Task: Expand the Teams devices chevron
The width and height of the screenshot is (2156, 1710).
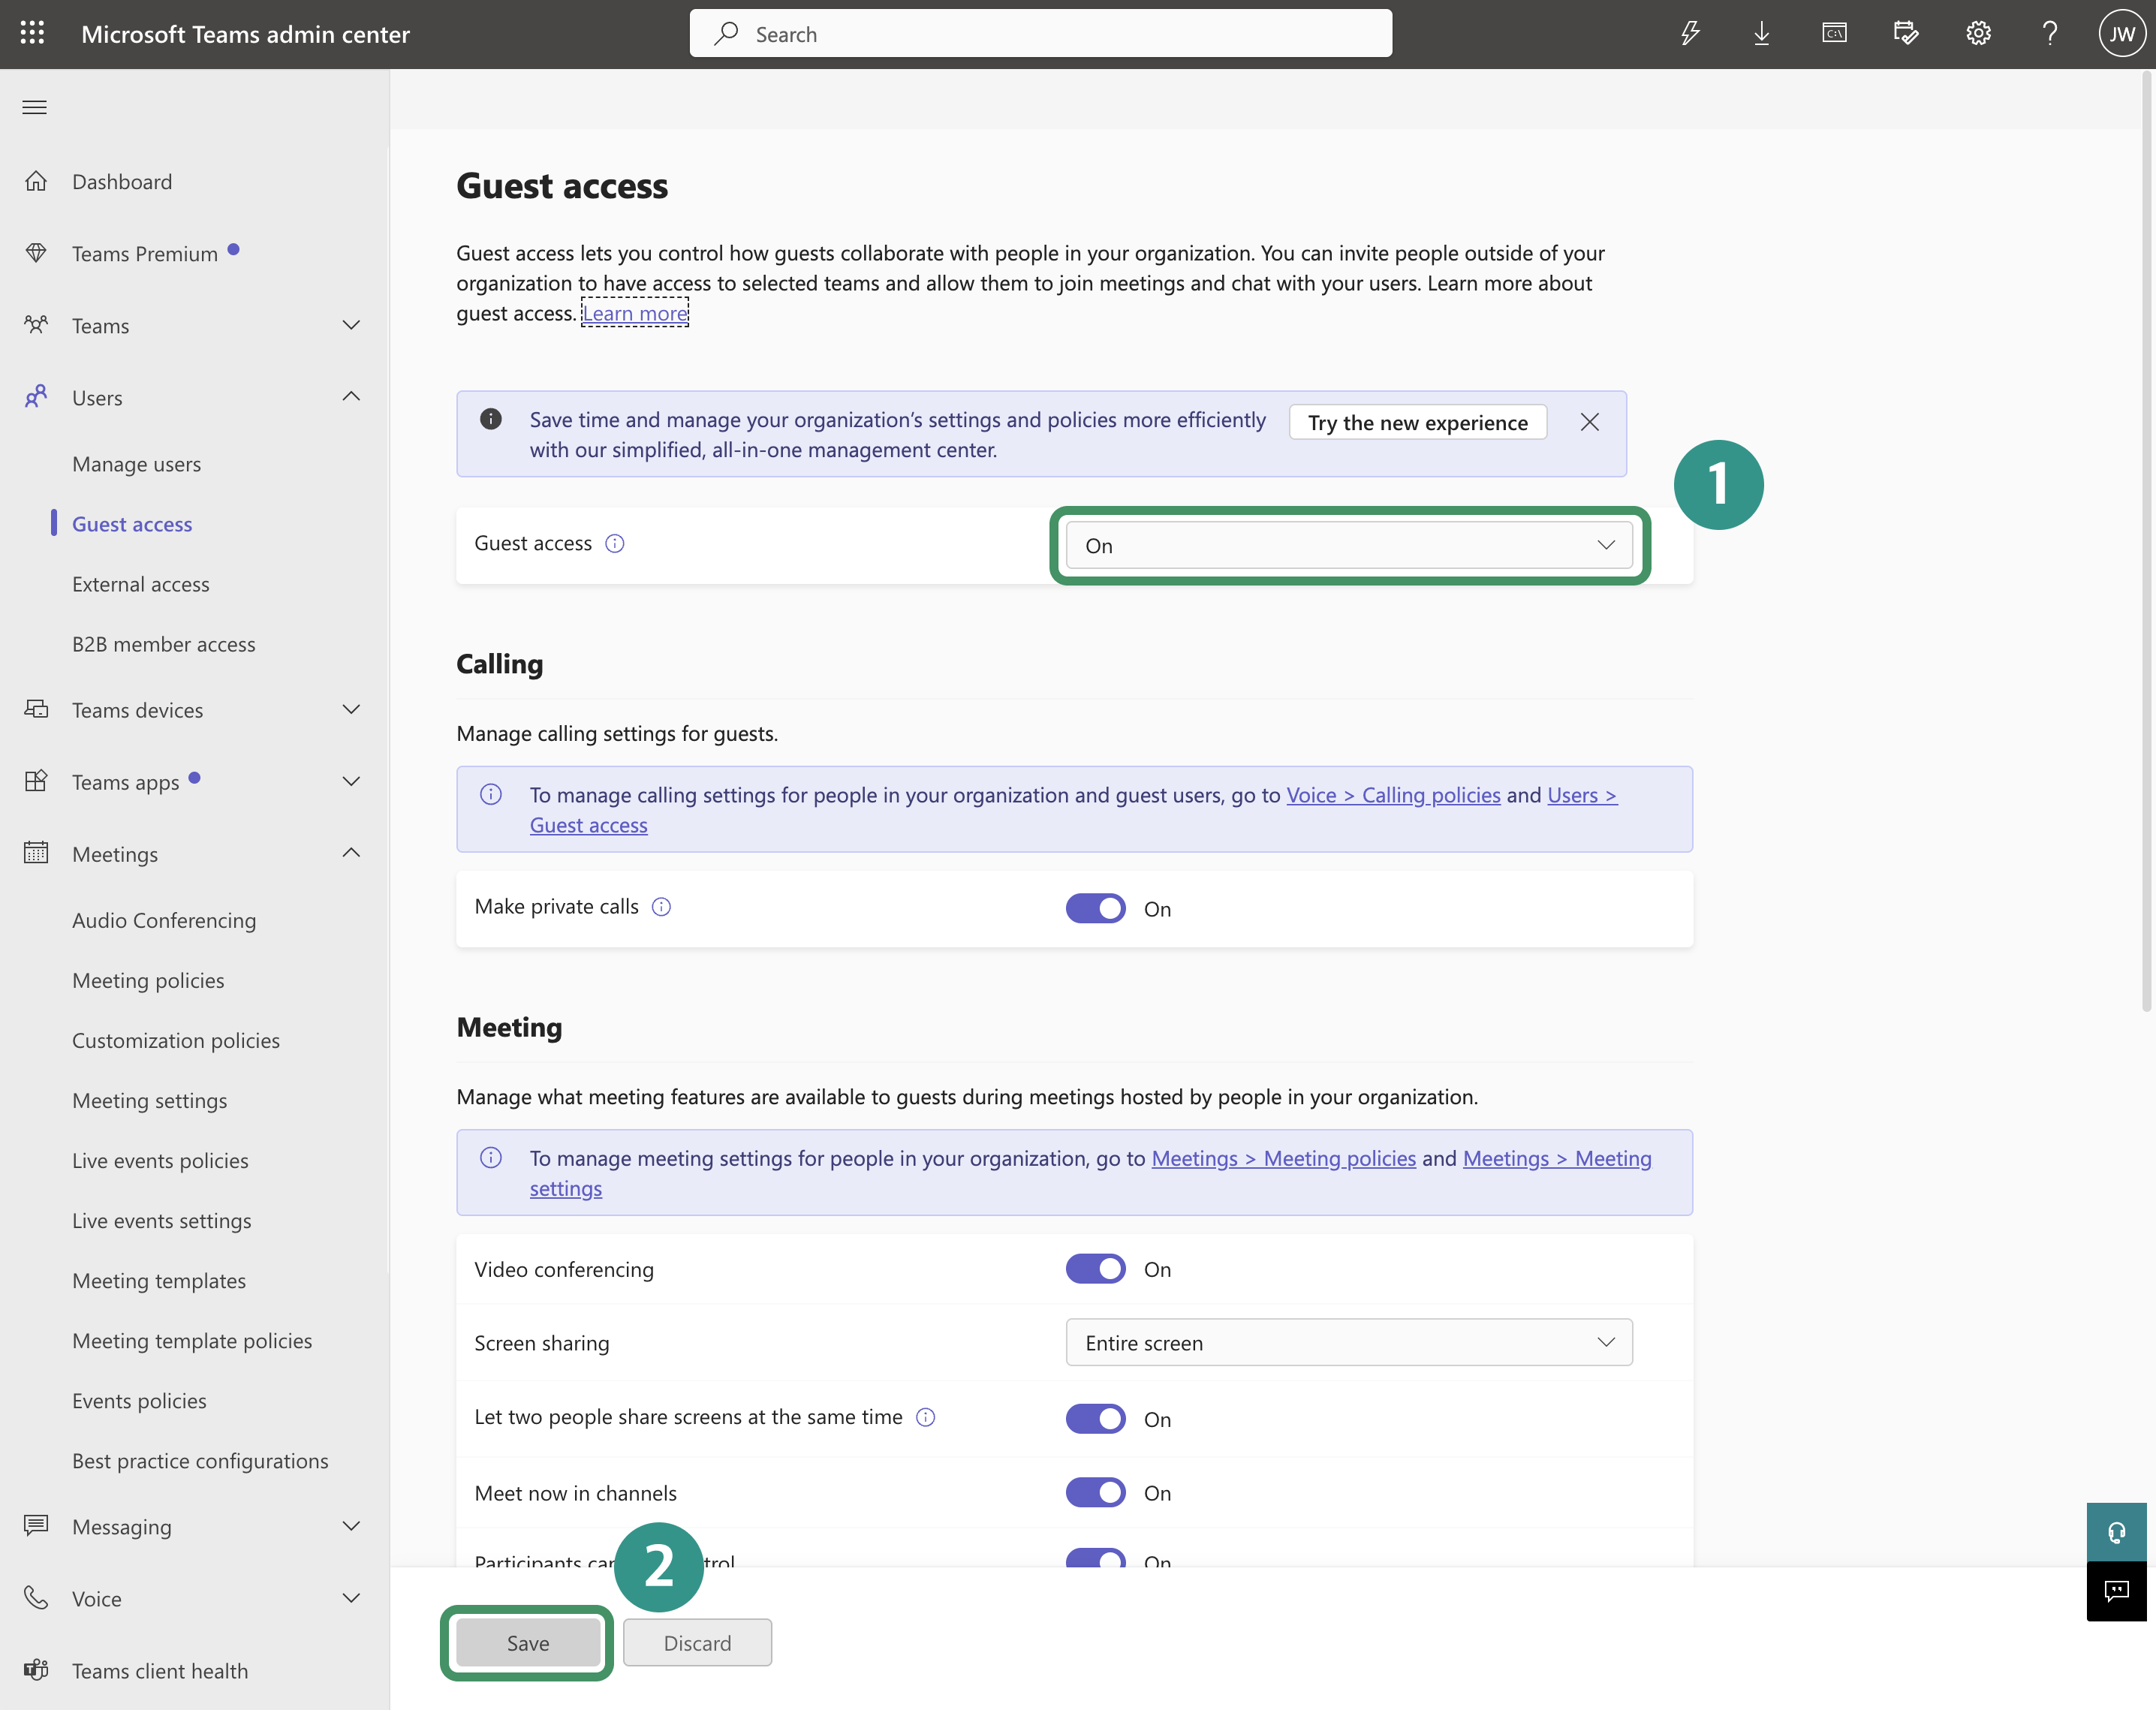Action: coord(351,709)
